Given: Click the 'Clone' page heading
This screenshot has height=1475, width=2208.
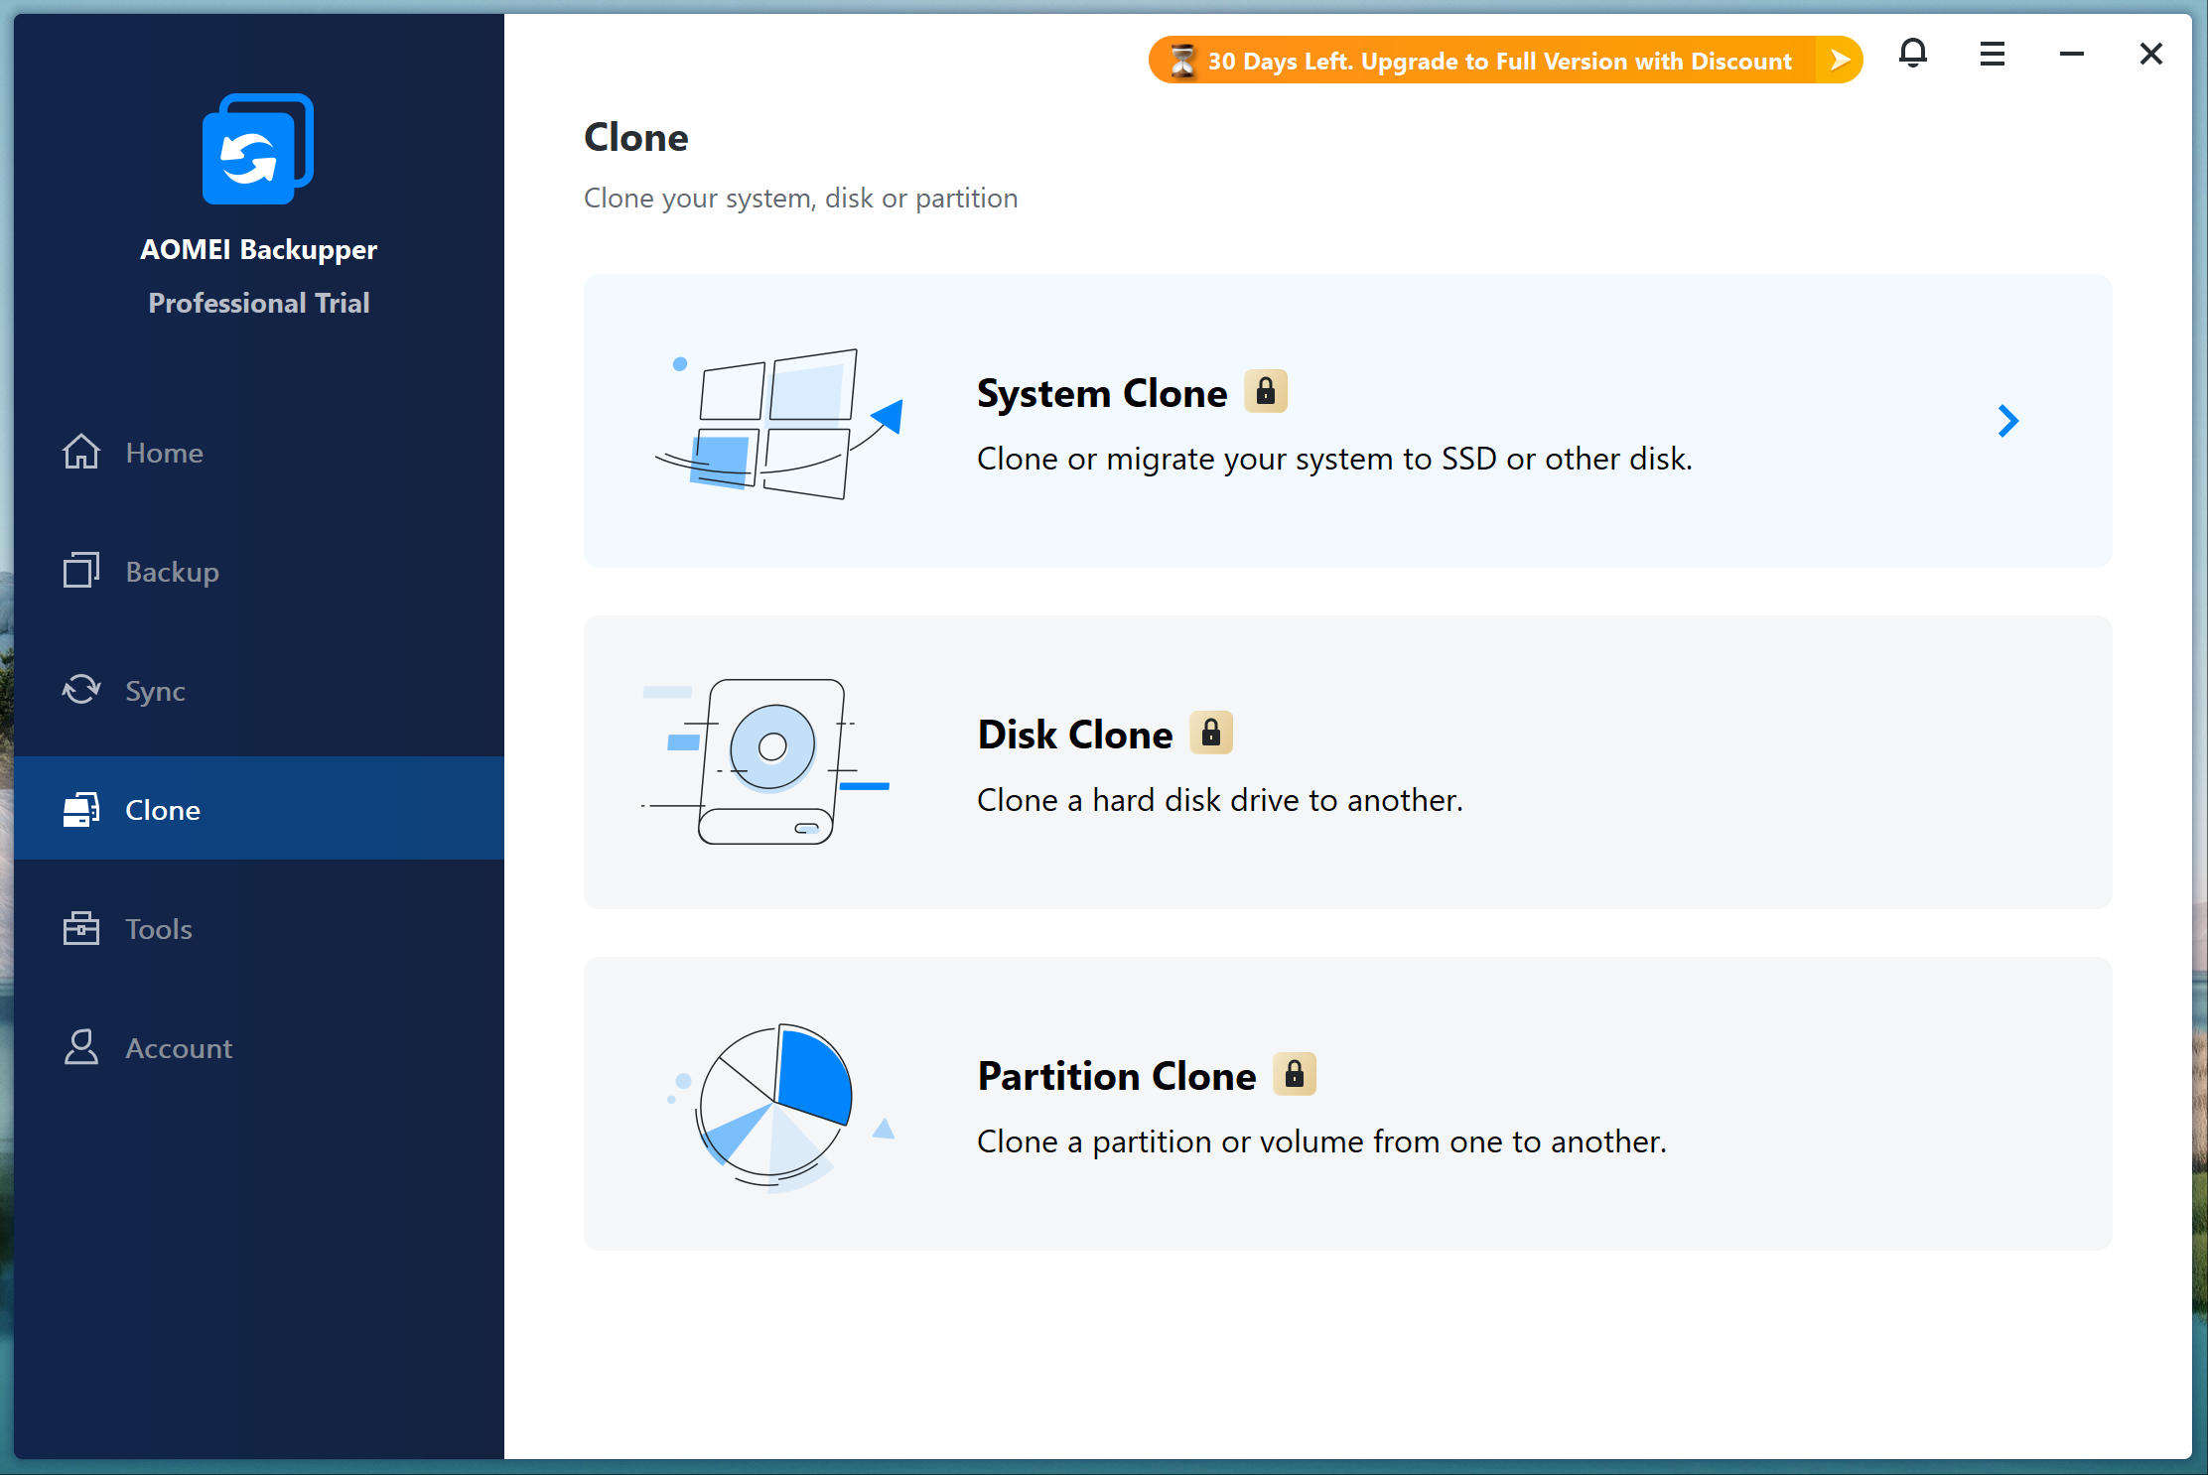Looking at the screenshot, I should (635, 137).
